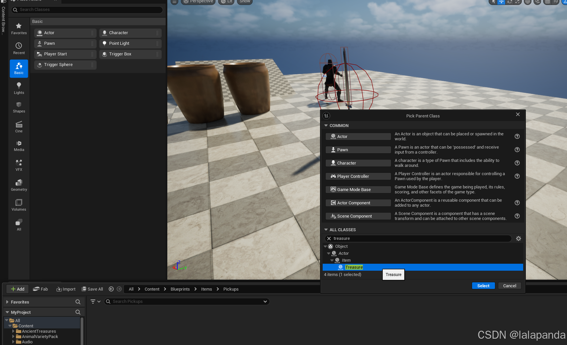Choose Pawn as parent class
The image size is (567, 345).
click(358, 150)
